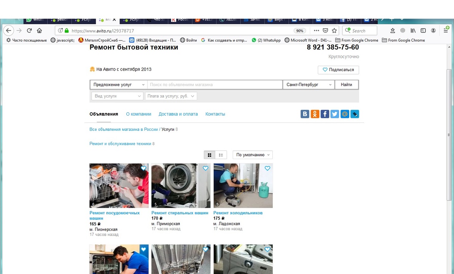
Task: Open the Ремонт стиральных машин listing title
Action: tap(180, 213)
